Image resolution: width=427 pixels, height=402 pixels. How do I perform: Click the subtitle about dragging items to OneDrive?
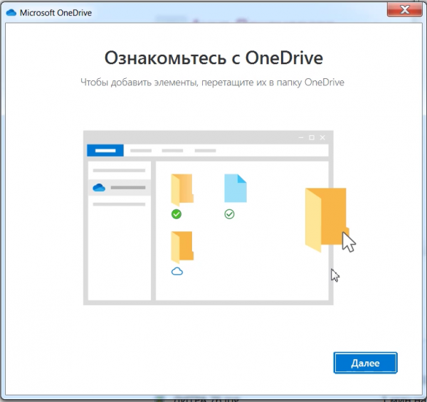[213, 83]
